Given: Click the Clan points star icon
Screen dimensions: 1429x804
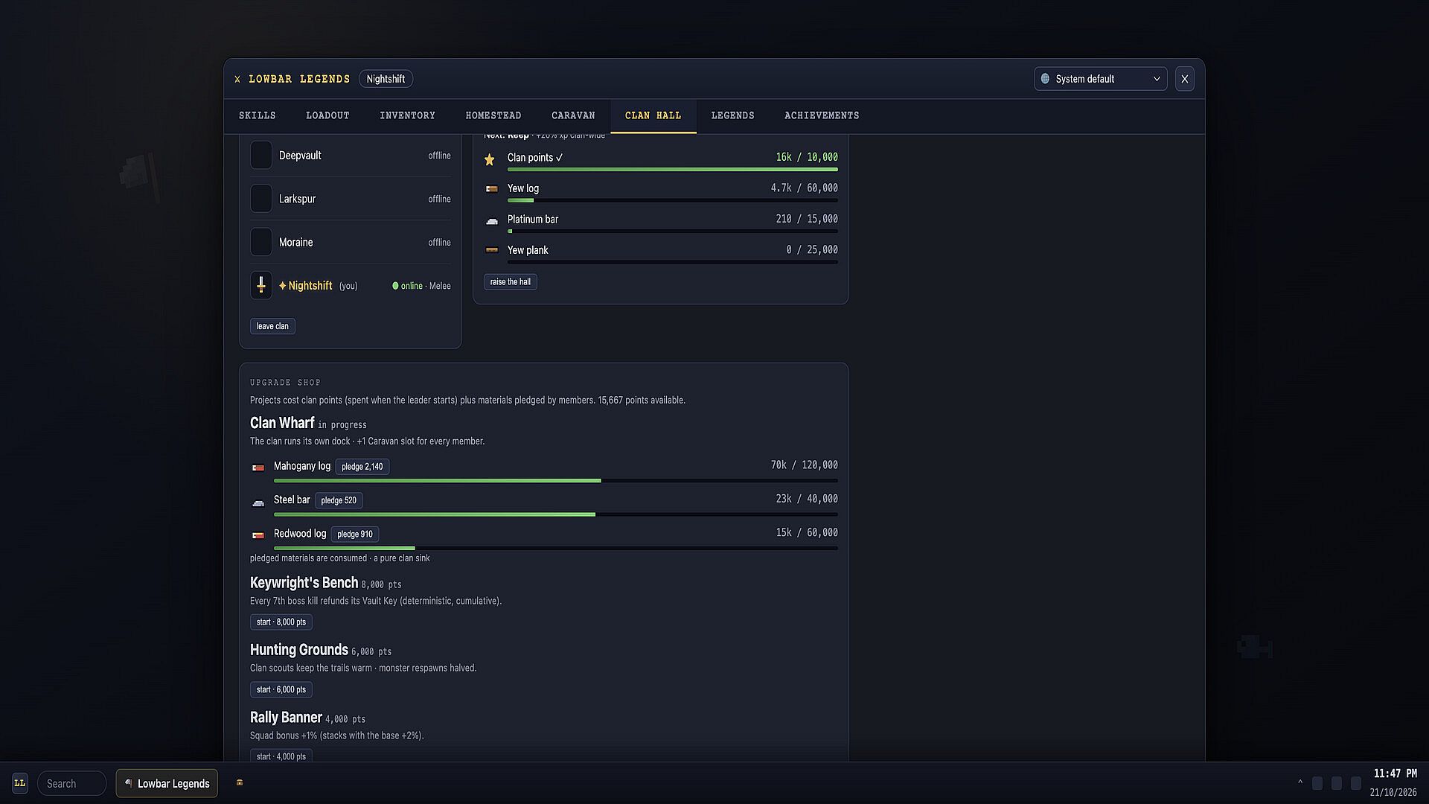Looking at the screenshot, I should (490, 159).
